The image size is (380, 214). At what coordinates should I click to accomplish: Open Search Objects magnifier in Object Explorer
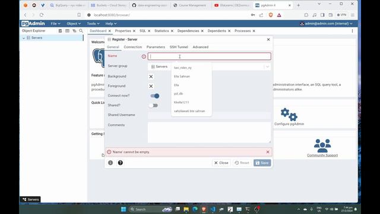[81, 31]
